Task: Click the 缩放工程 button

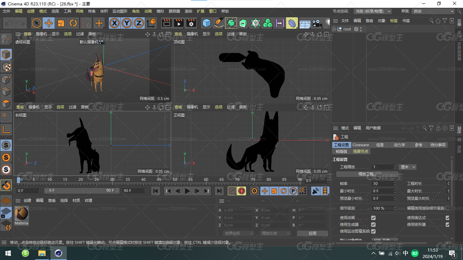Action: click(367, 174)
